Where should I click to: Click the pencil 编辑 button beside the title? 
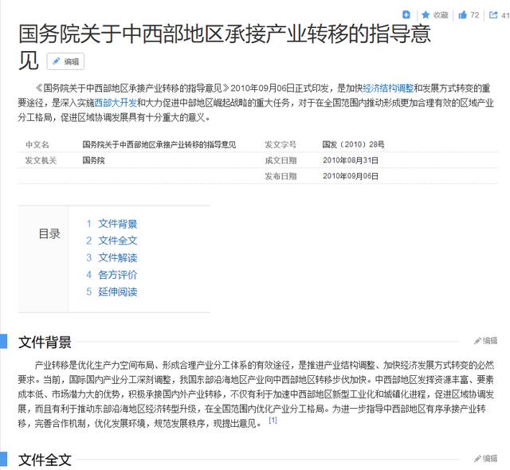coord(65,61)
